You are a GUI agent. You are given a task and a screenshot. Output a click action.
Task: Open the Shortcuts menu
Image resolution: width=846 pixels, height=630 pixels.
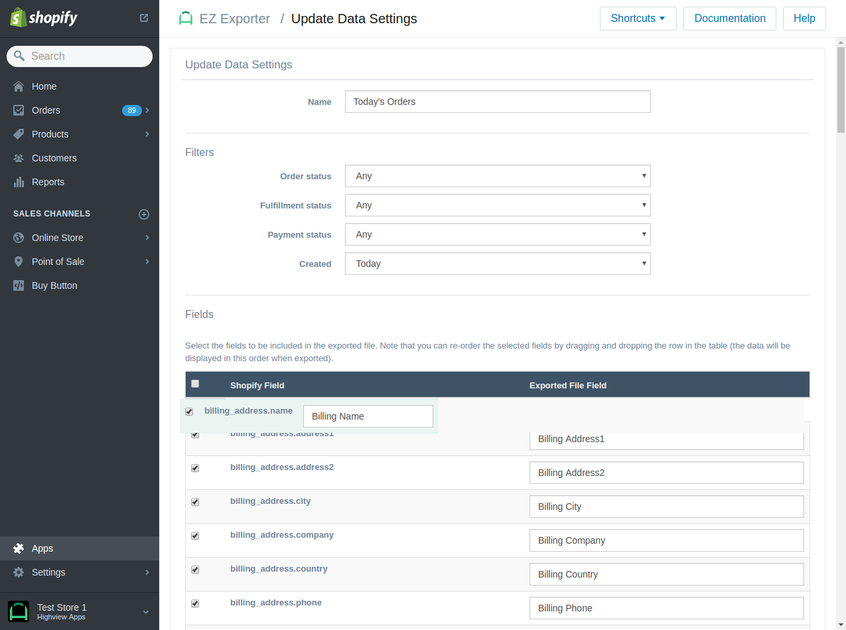pyautogui.click(x=638, y=18)
